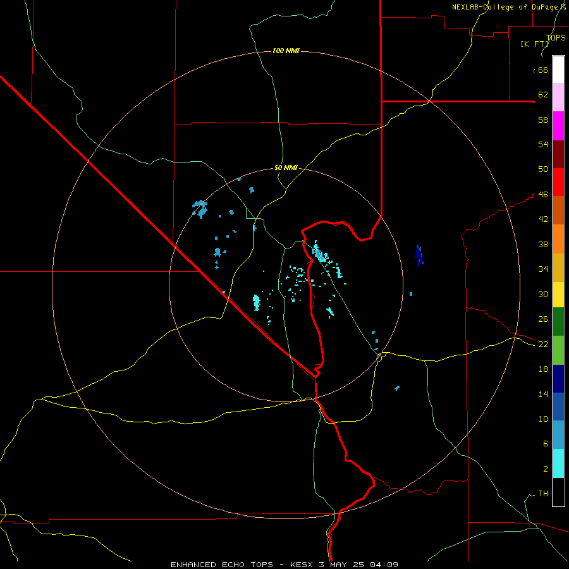Click the '46' scale value

[543, 194]
